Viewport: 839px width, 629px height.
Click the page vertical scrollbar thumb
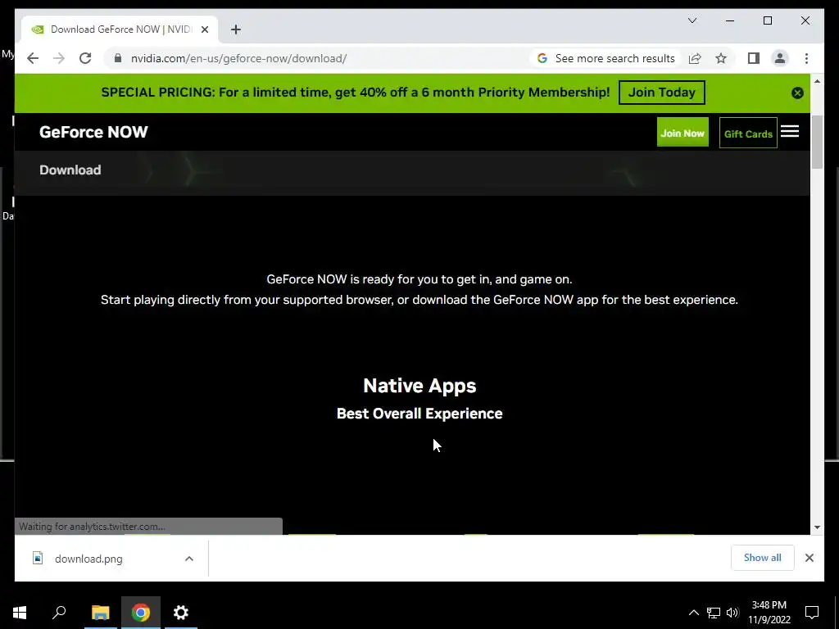pos(817,142)
